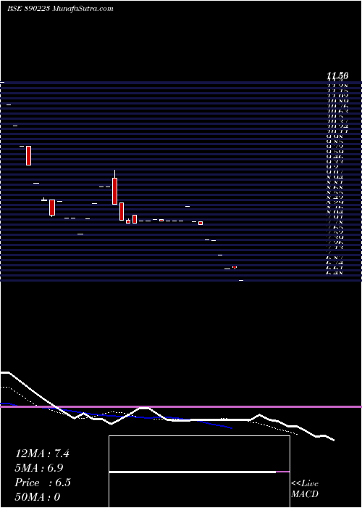This screenshot has height=508, width=362.
Task: Click the Price : 6.5 value
Action: pos(43,483)
